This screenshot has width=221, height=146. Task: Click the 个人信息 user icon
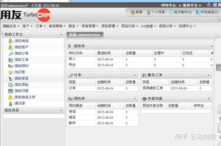tap(149, 12)
